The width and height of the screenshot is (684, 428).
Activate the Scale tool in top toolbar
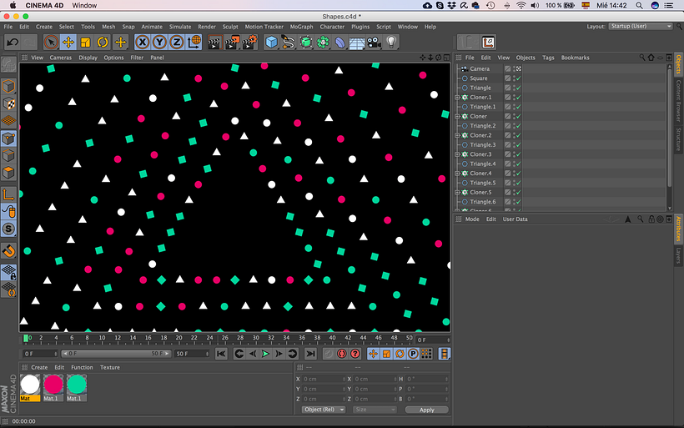(x=85, y=43)
